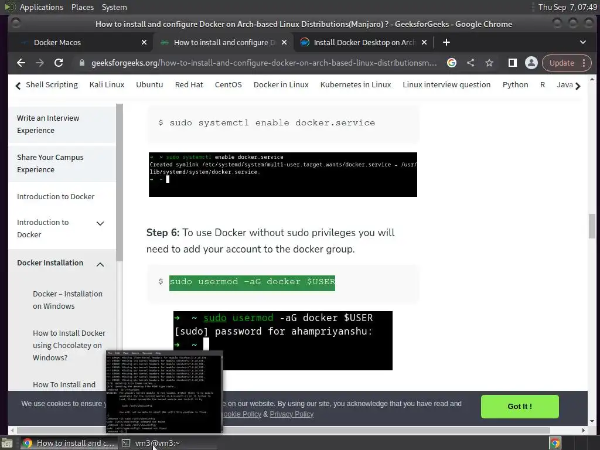The width and height of the screenshot is (600, 450).
Task: Click the terminal window preview thumbnail
Action: tap(165, 392)
